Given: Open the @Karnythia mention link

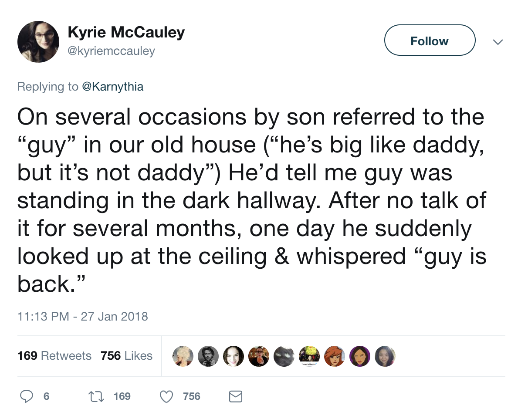Looking at the screenshot, I should tap(112, 86).
